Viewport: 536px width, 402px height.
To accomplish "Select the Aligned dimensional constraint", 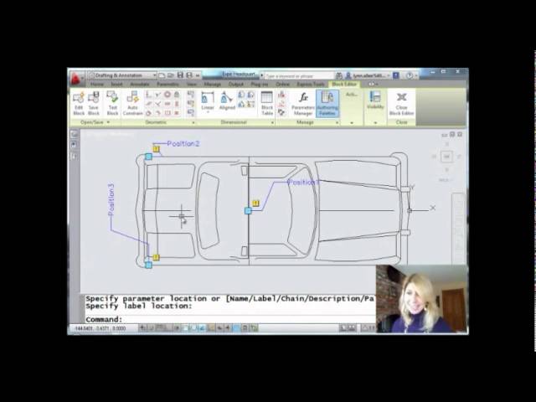I will 227,101.
